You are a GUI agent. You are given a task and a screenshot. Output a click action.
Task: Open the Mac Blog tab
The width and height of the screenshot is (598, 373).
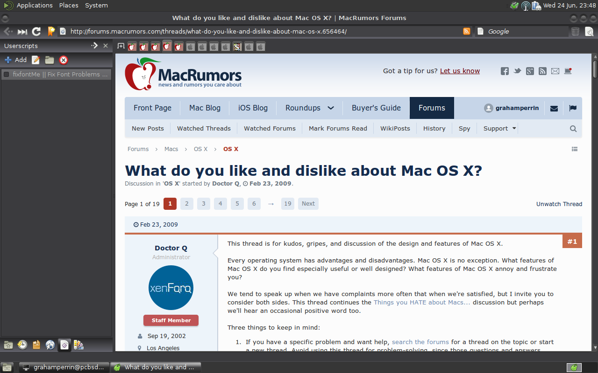(x=205, y=108)
